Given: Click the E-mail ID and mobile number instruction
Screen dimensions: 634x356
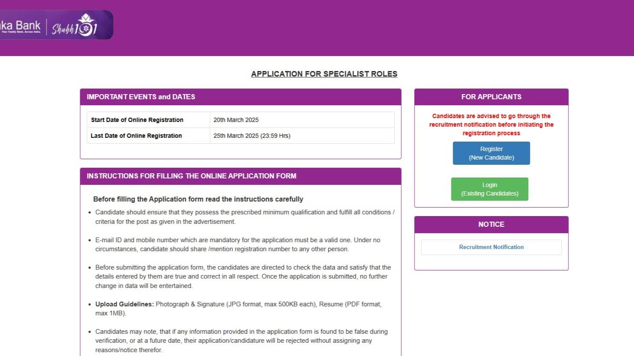Looking at the screenshot, I should (237, 245).
